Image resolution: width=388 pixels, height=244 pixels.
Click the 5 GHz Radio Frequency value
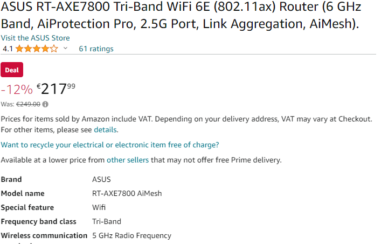(131, 235)
